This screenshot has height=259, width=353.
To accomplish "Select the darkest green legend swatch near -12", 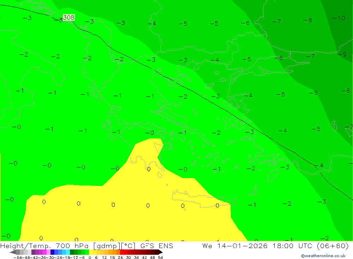I will tap(72, 252).
